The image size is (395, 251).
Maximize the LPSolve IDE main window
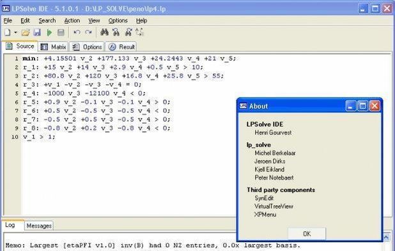375,9
